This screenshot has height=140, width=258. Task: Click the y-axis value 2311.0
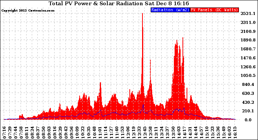(248, 22)
